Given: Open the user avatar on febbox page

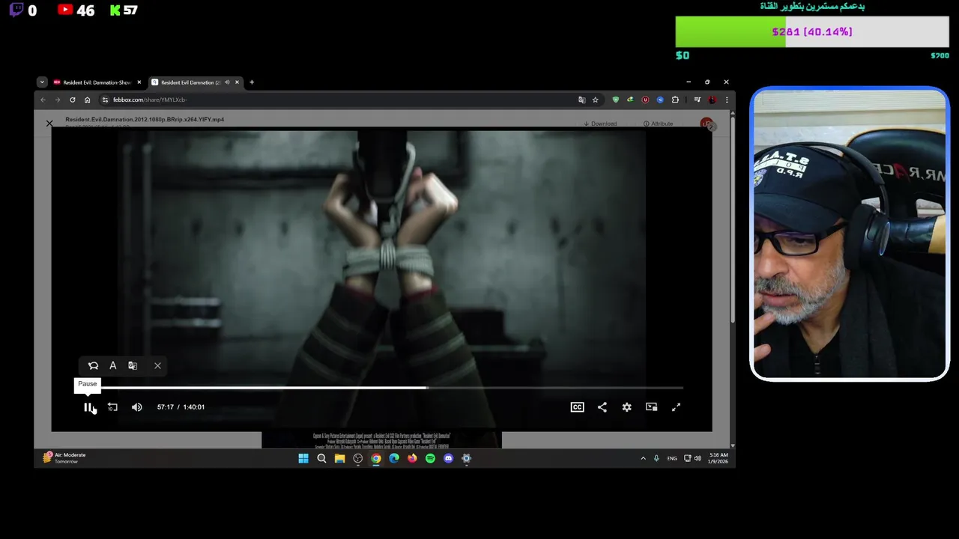Looking at the screenshot, I should pyautogui.click(x=706, y=124).
